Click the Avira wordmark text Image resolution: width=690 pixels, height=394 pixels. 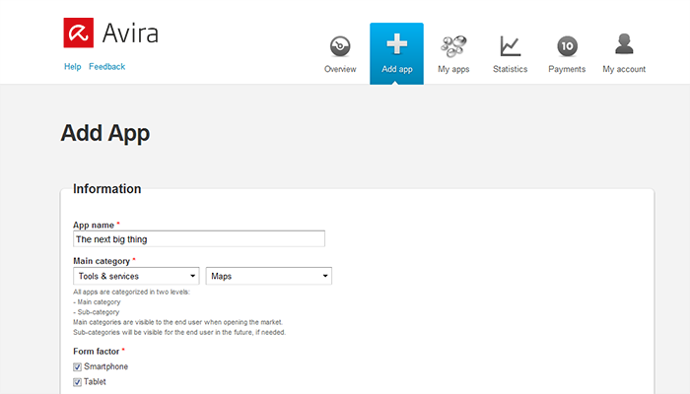pos(130,33)
